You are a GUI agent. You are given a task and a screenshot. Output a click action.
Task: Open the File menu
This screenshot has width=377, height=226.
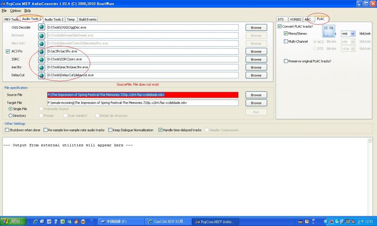(x=4, y=11)
